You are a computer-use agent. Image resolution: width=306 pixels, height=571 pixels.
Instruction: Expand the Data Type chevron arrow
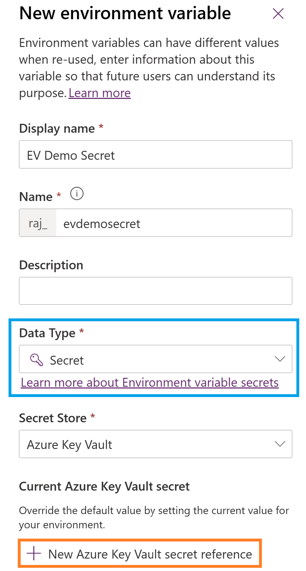pyautogui.click(x=280, y=359)
